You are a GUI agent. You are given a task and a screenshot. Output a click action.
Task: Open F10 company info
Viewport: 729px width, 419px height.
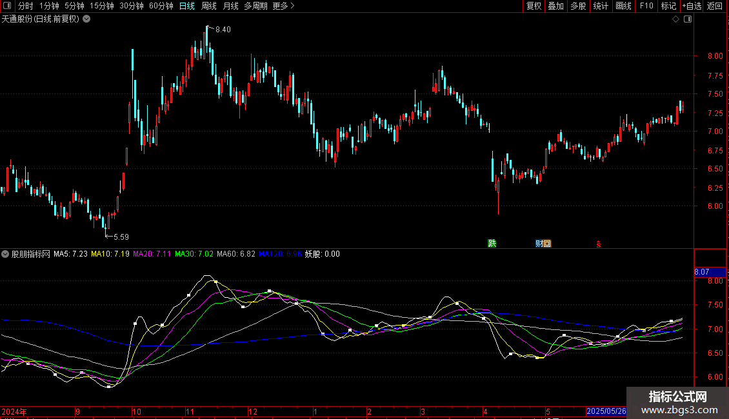646,6
